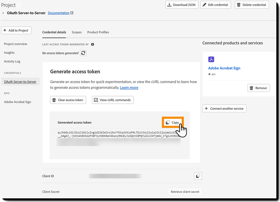Copy the Client ID using copy icon
The image size is (280, 202).
tap(197, 175)
